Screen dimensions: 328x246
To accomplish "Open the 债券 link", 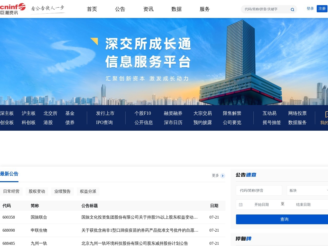I will (70, 122).
